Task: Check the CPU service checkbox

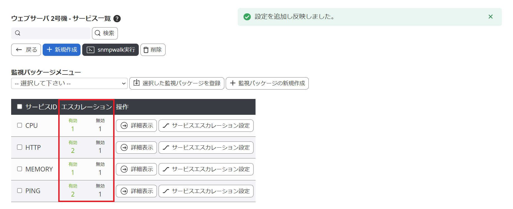Action: tap(20, 125)
